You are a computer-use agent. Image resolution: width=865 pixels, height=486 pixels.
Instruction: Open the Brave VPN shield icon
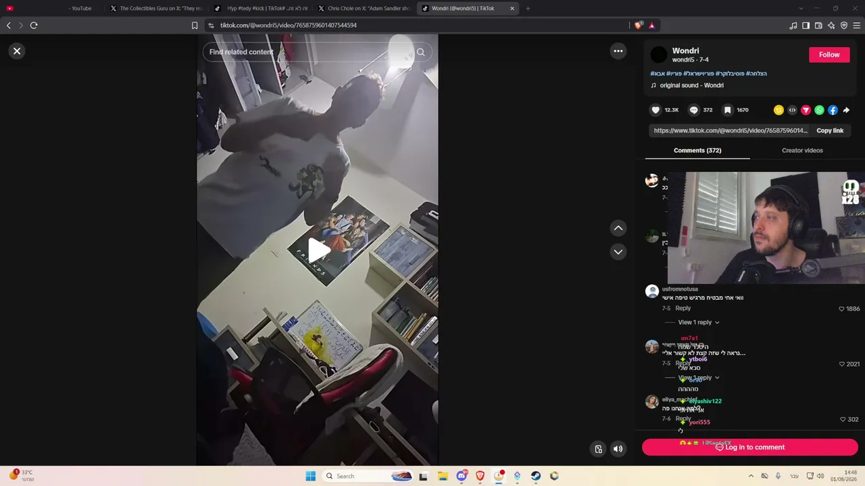pos(844,26)
